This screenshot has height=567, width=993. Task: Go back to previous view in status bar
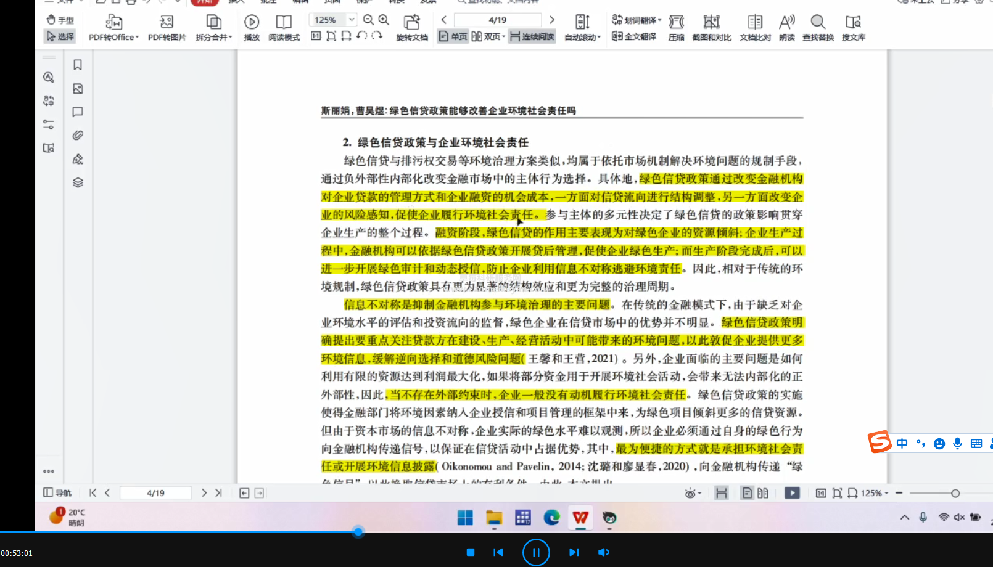coord(244,493)
